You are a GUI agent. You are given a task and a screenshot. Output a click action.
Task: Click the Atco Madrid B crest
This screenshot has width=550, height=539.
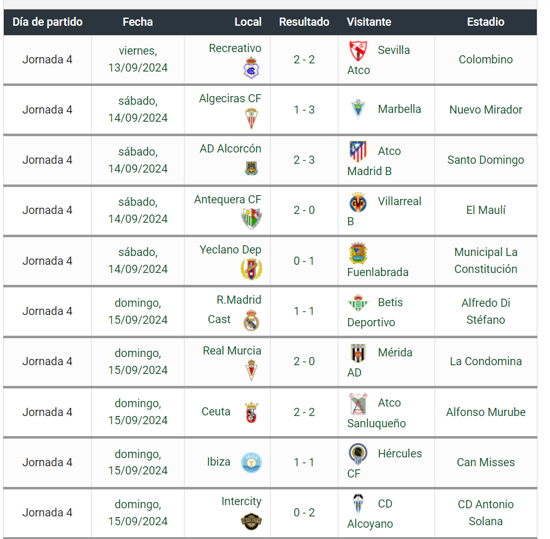pyautogui.click(x=359, y=151)
